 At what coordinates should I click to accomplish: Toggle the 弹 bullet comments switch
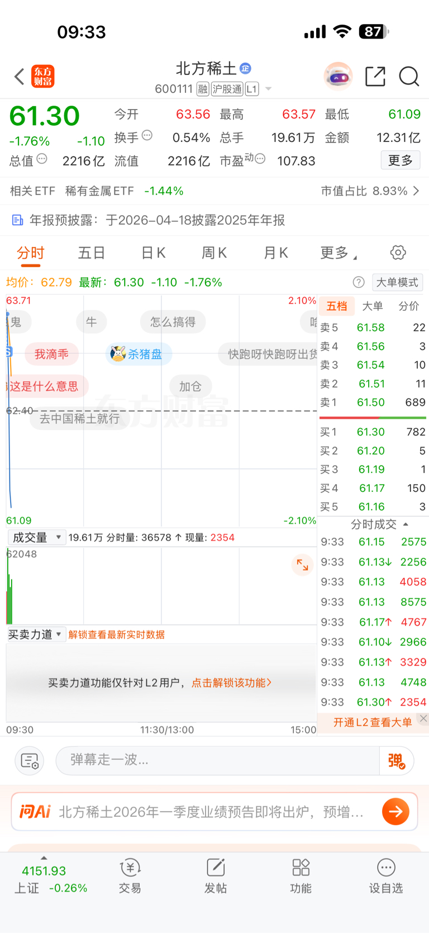coord(396,761)
